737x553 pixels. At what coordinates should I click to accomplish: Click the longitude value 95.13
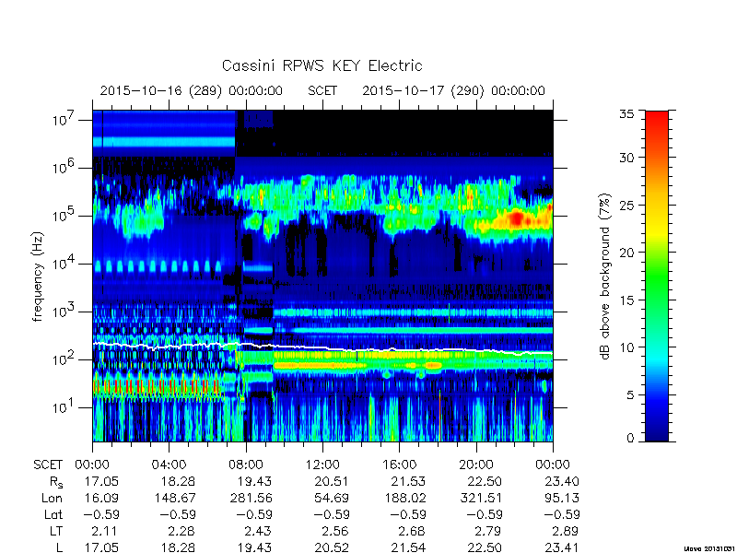click(x=561, y=498)
